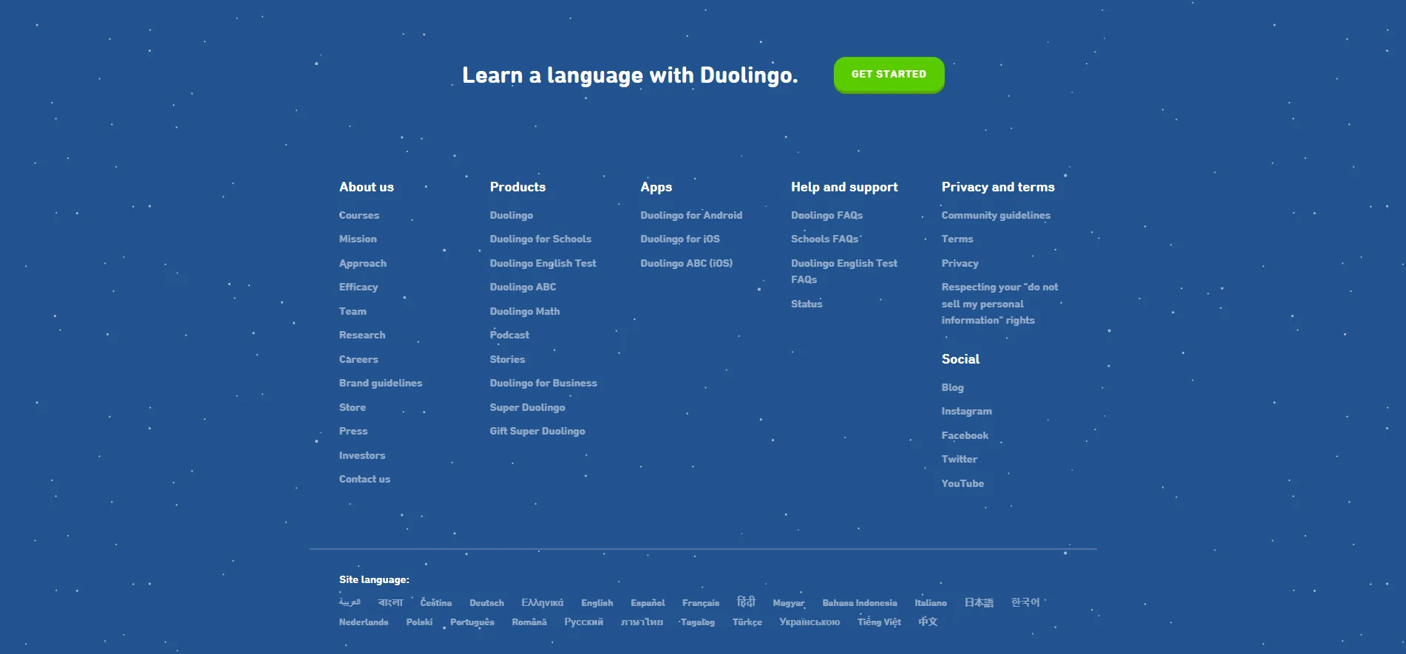Open Duolingo English Test under Products
Screen dimensions: 1406x654
point(543,263)
